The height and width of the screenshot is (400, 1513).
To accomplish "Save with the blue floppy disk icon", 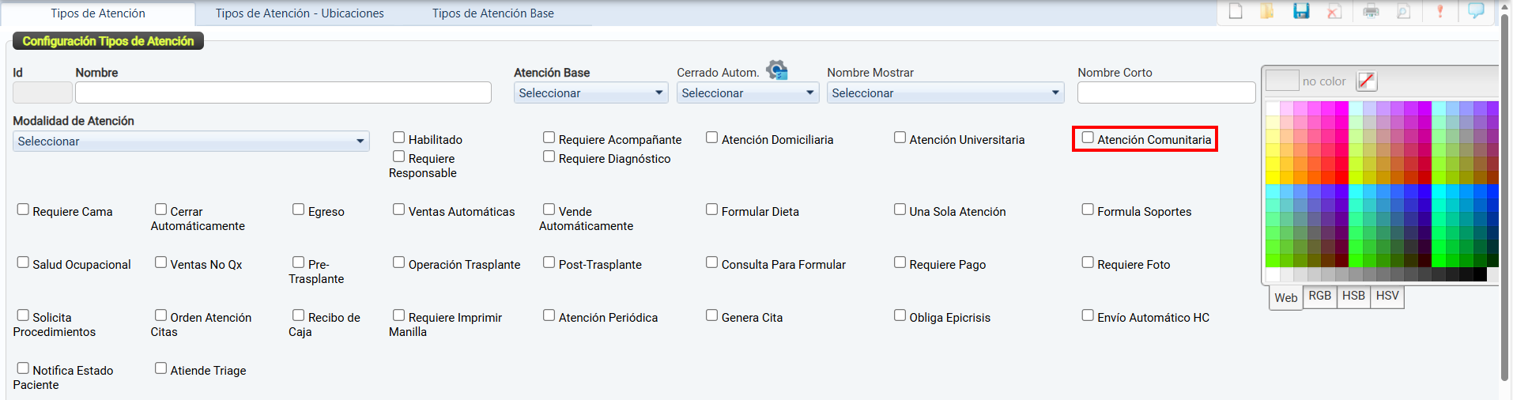I will click(1301, 11).
